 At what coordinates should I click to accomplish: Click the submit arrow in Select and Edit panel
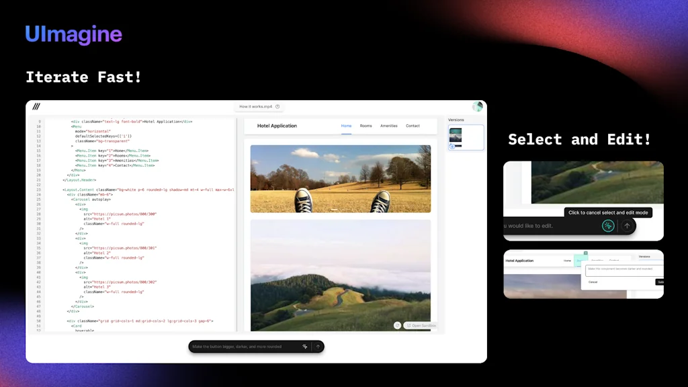coord(627,226)
